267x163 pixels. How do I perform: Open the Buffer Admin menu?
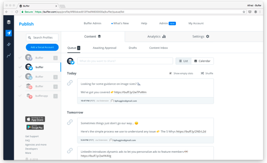[92, 23]
